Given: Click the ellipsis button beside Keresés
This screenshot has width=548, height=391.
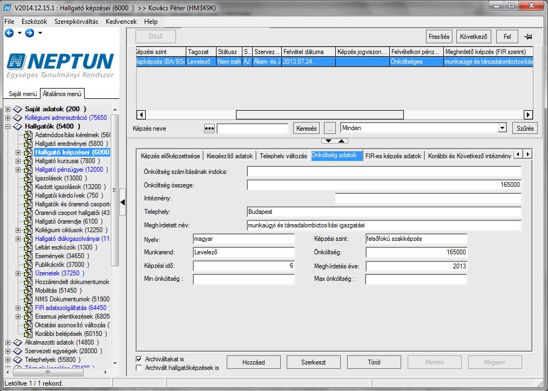Looking at the screenshot, I should 329,129.
